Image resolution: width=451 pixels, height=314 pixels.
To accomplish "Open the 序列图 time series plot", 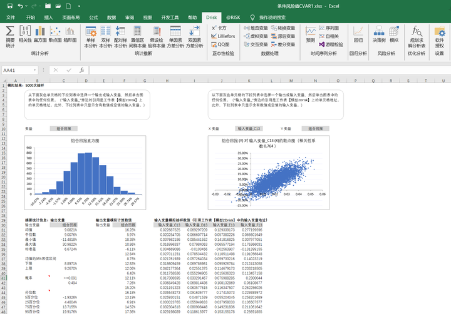I will click(329, 28).
